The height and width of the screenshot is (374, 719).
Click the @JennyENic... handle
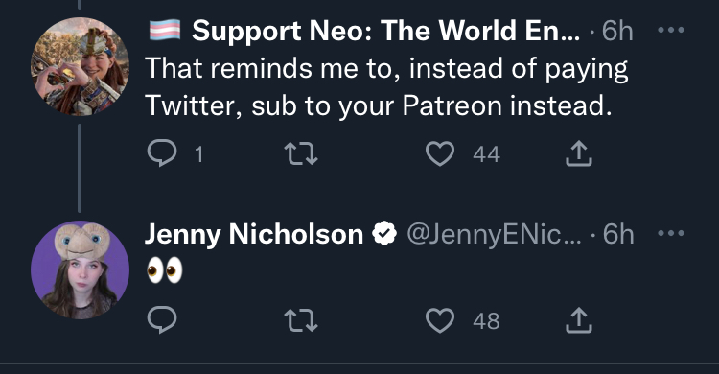494,235
